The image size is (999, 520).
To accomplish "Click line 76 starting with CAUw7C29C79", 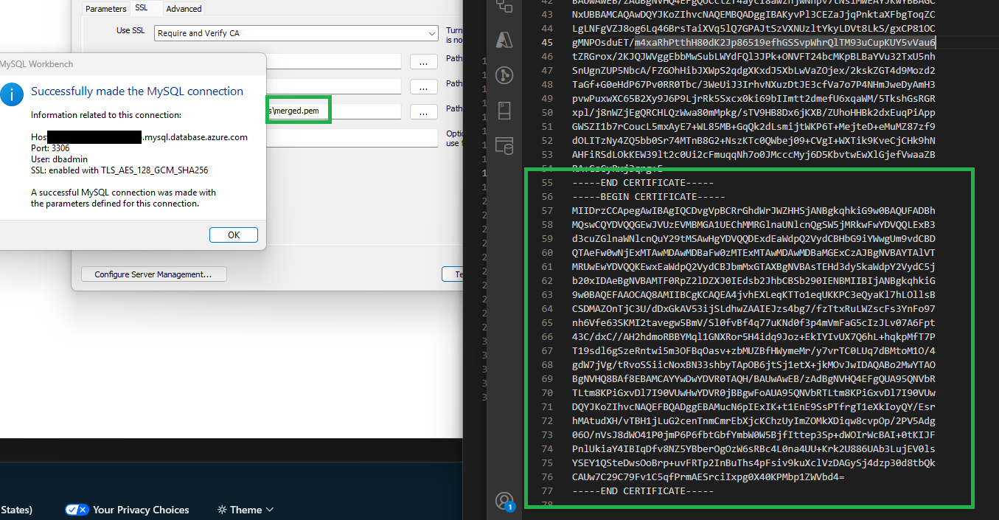I will (x=708, y=476).
